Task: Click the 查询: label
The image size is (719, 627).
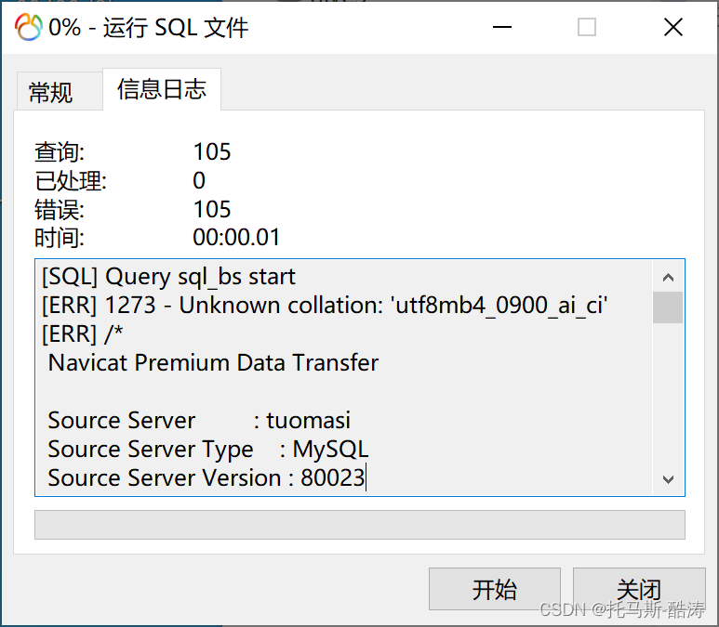Action: [60, 152]
